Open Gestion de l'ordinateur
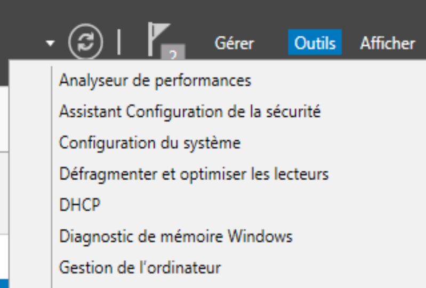Screen dimensions: 426x288 [x=140, y=268]
